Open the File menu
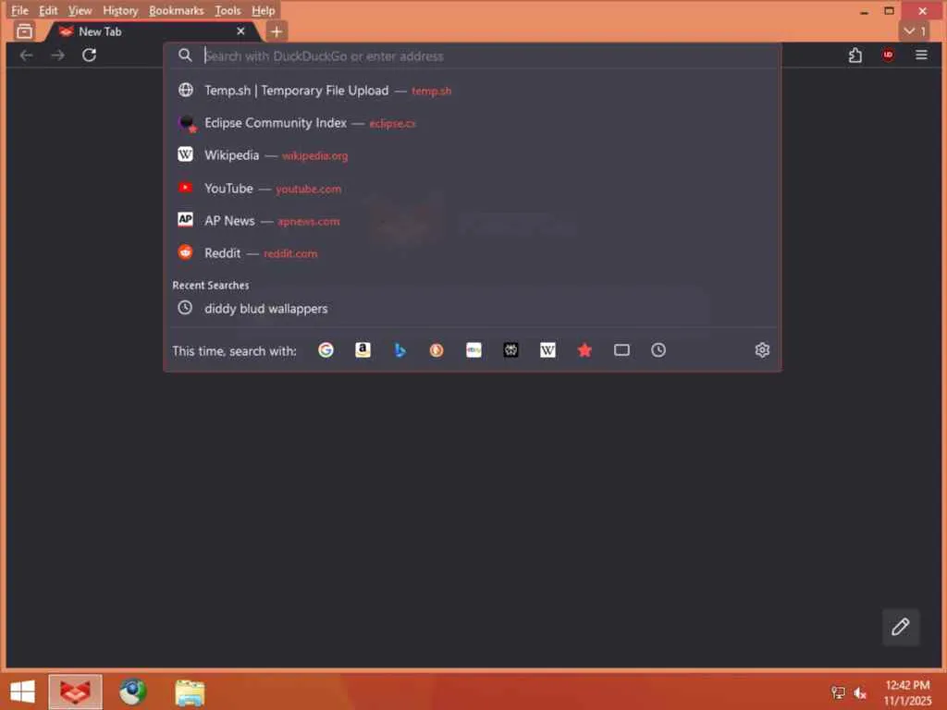947x710 pixels. 19,10
